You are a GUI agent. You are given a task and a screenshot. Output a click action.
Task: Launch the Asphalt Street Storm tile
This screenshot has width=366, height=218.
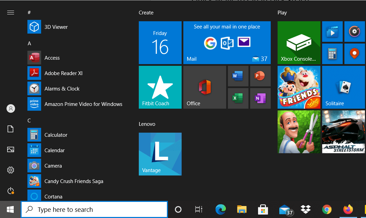coord(344,132)
